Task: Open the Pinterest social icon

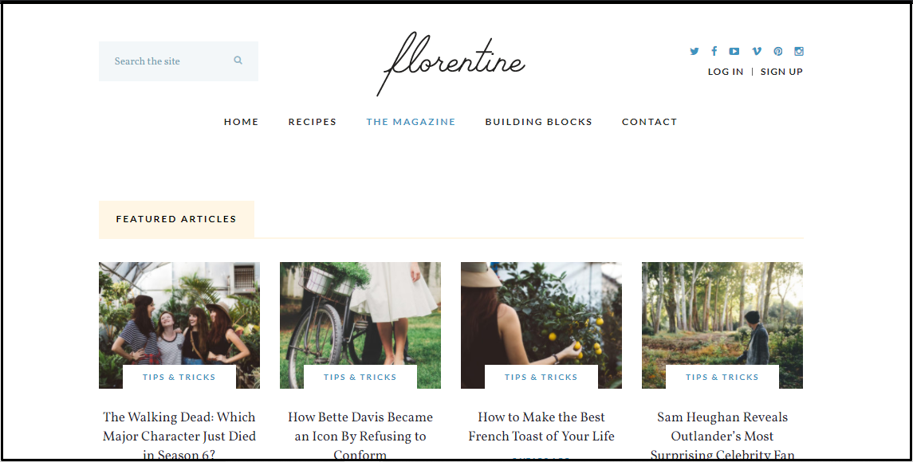Action: click(778, 51)
